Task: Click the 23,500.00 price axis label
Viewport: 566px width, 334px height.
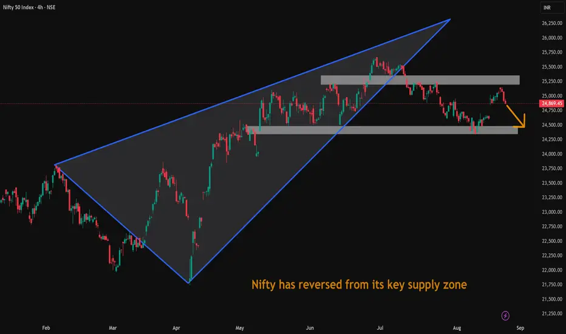Action: click(552, 183)
